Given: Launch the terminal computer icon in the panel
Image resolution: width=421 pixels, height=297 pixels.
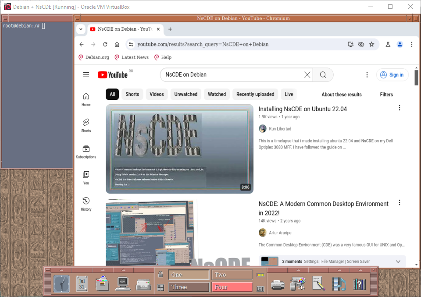Looking at the screenshot, I should coord(122,284).
